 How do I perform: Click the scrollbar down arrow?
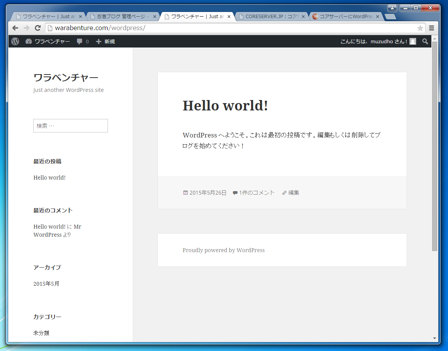click(x=434, y=338)
